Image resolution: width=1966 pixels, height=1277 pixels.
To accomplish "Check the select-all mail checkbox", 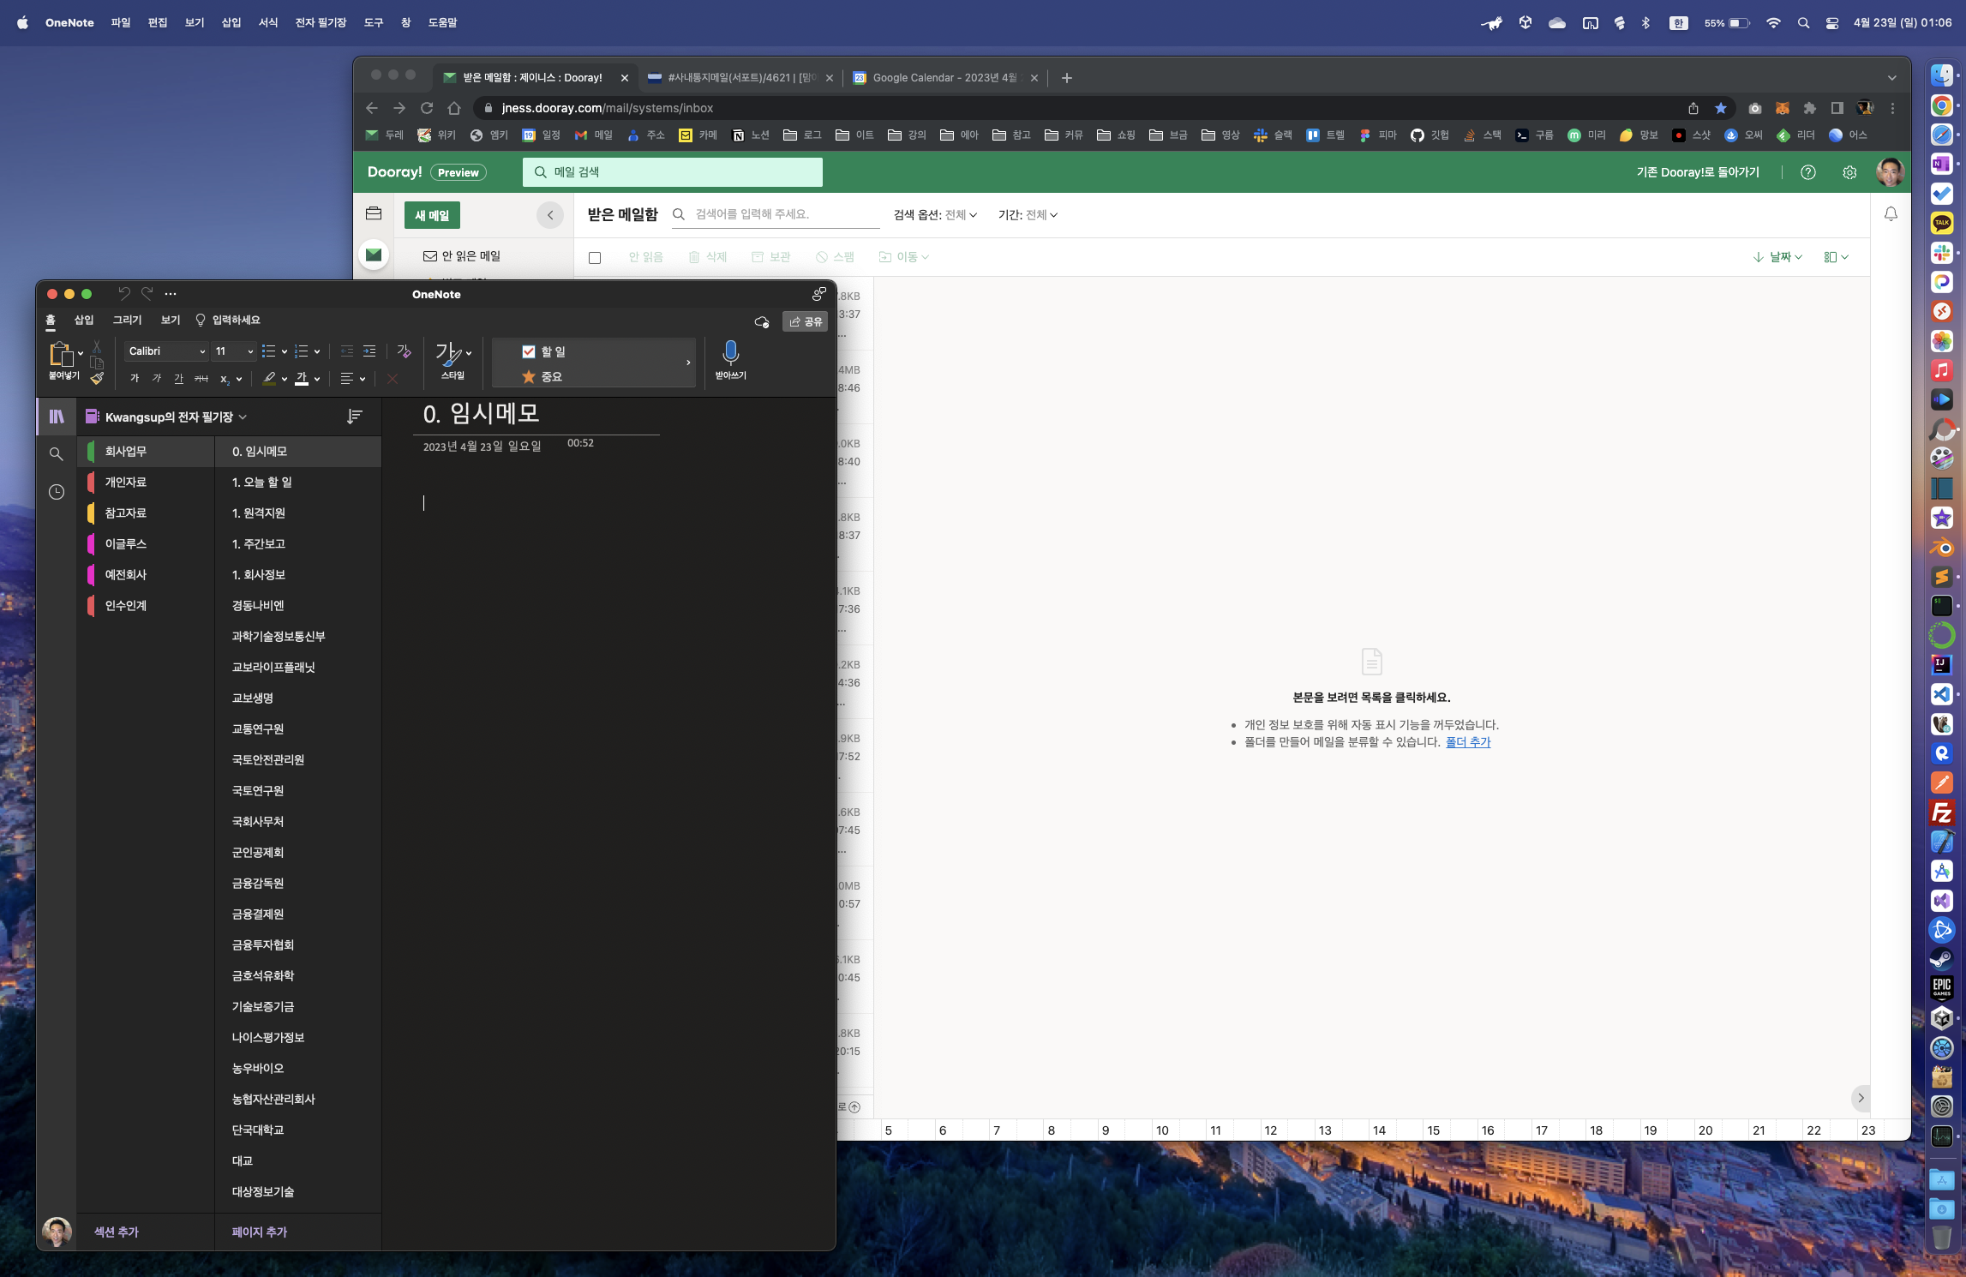I will click(595, 257).
